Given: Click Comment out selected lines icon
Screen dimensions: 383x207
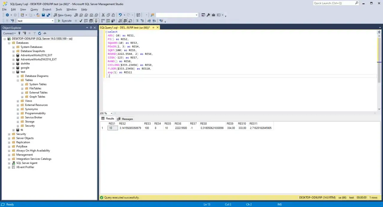Looking at the screenshot, I should click(x=137, y=21).
